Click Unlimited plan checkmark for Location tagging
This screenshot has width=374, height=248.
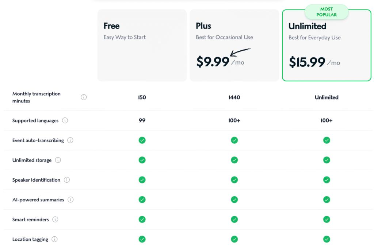[327, 239]
